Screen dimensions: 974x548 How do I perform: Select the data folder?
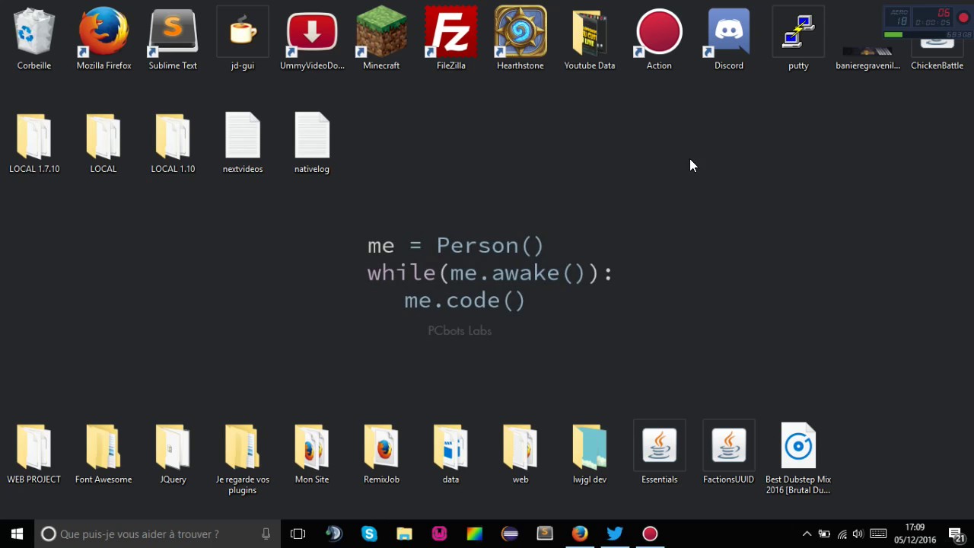click(451, 454)
